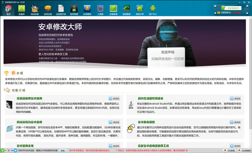
Task: Select the 还原源代码 restore source icon
Action: 61,10
